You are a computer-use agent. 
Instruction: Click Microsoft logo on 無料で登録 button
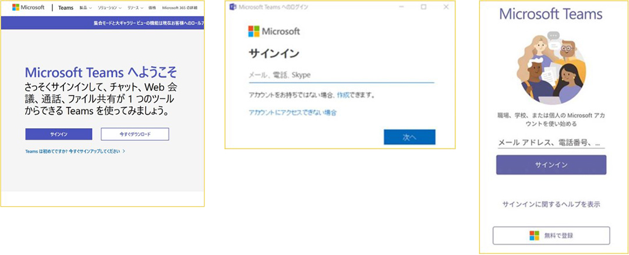click(x=534, y=236)
